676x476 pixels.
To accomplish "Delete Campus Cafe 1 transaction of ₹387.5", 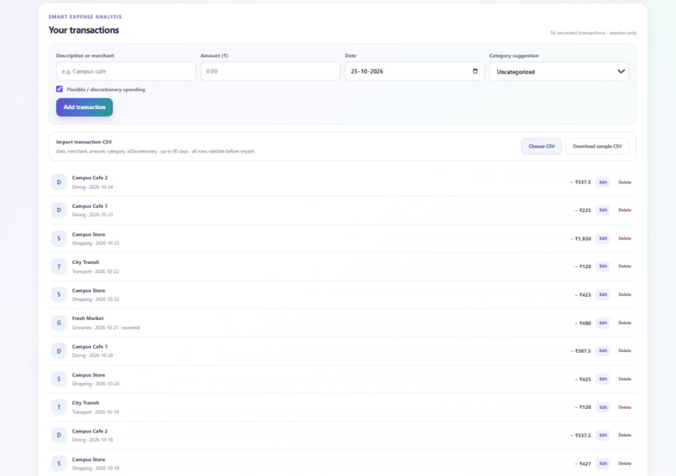I will [625, 350].
